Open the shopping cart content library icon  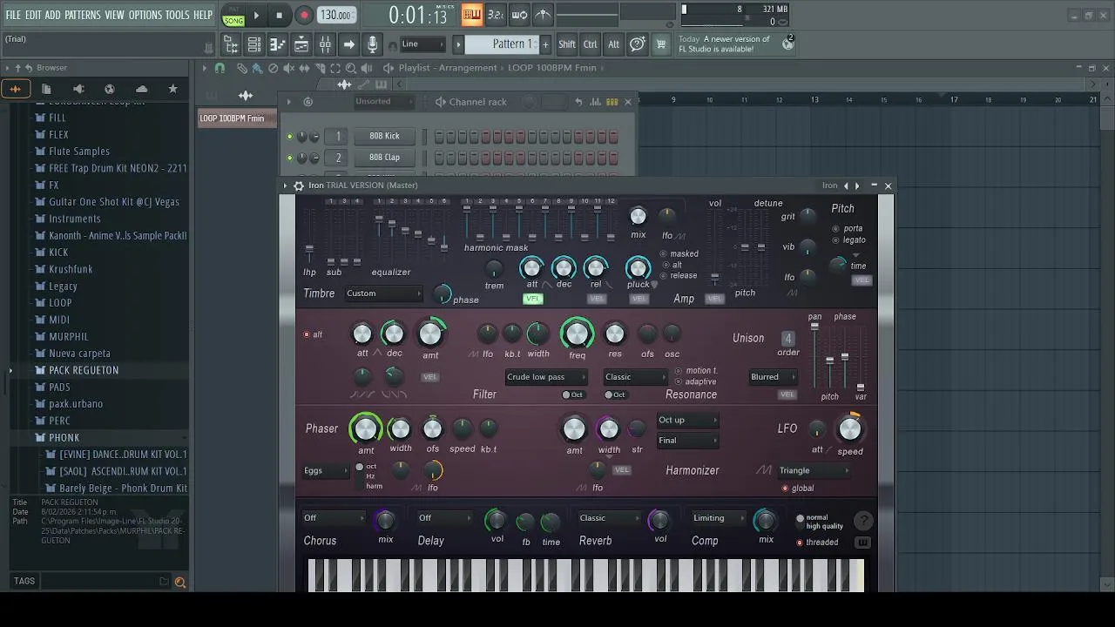[x=661, y=44]
